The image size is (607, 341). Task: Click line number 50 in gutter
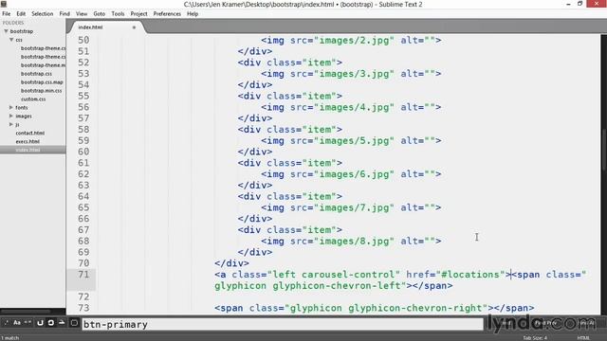pos(83,40)
